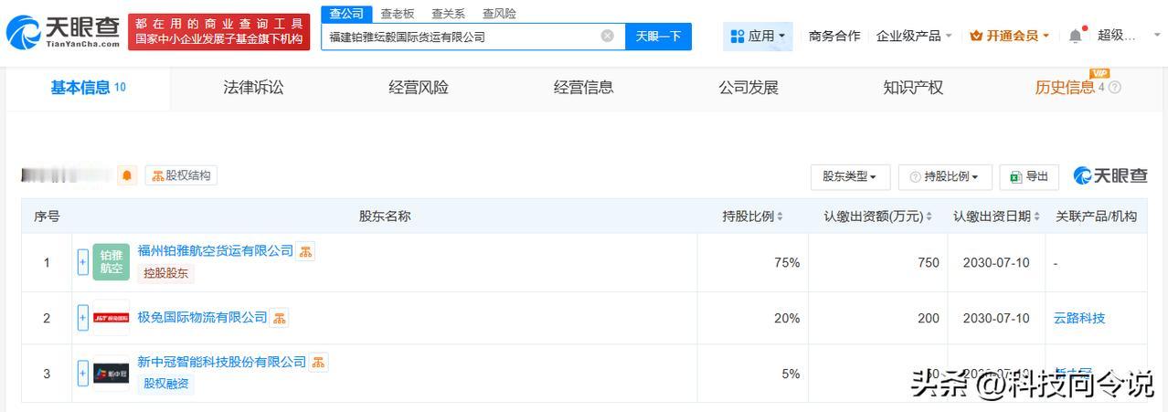Image resolution: width=1168 pixels, height=412 pixels.
Task: Expand row 1 福州铂雅航空 with plus button
Action: tap(83, 262)
